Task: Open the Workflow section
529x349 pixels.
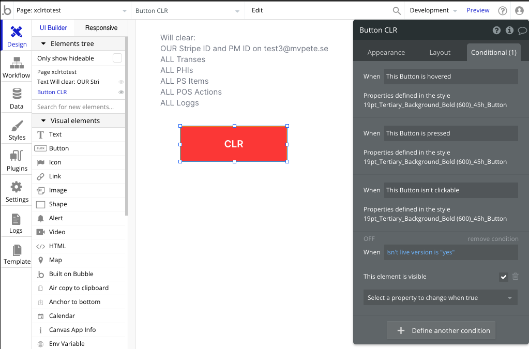Action: coord(17,67)
